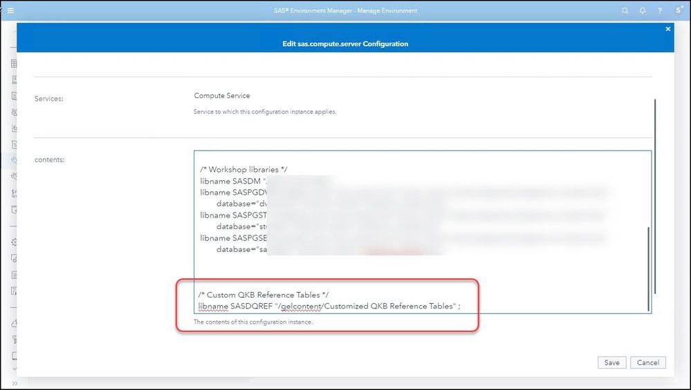
Task: Close the Edit sas.compute.server Configuration dialog
Action: click(667, 29)
